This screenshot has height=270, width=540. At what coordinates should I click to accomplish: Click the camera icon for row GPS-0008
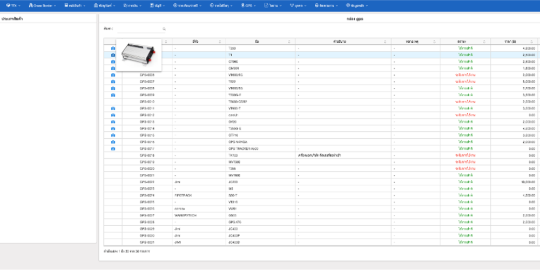pyautogui.click(x=113, y=88)
